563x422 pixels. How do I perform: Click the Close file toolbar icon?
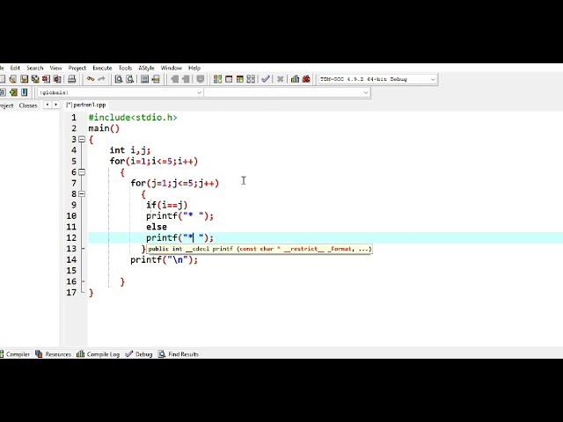point(46,79)
